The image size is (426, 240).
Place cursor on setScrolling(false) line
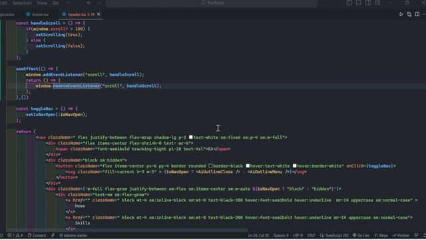click(x=61, y=46)
